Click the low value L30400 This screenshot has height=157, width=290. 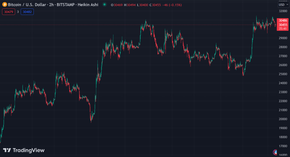142,5
